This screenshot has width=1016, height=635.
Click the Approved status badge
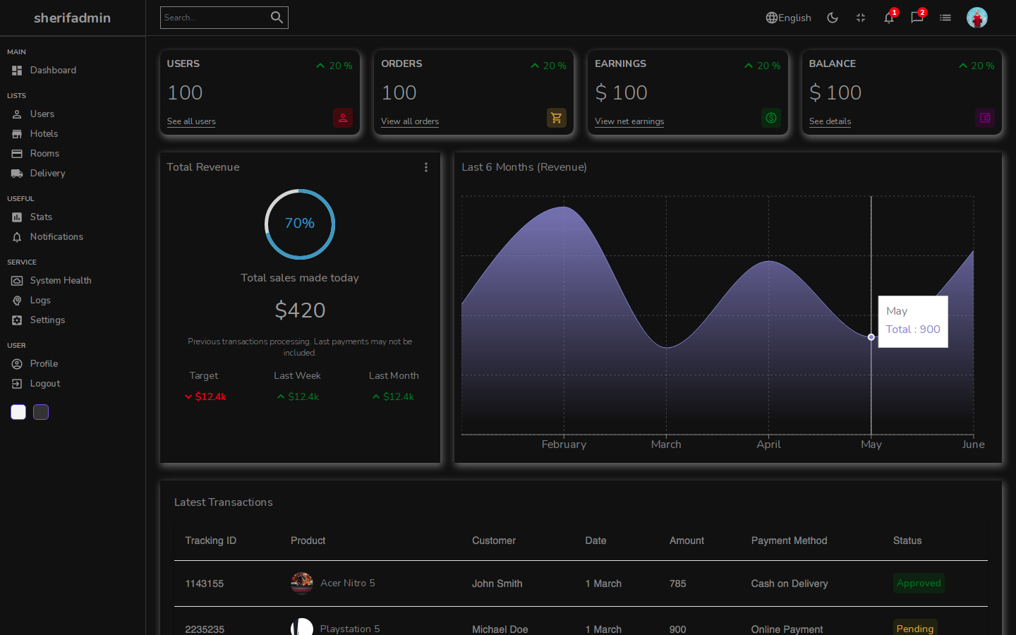[919, 583]
